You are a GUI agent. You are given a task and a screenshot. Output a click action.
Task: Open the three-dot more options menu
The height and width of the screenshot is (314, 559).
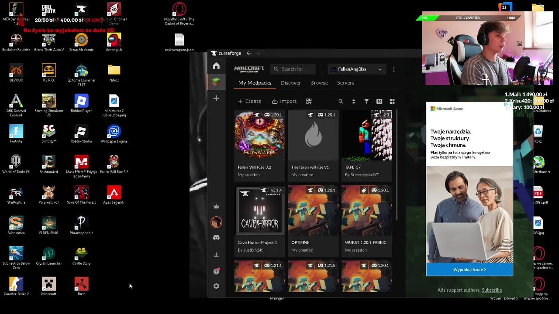tap(394, 69)
